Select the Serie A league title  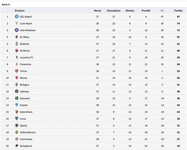coord(6,4)
